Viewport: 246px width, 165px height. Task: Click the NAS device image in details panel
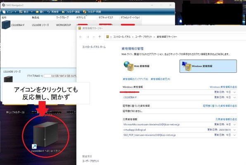8,79
